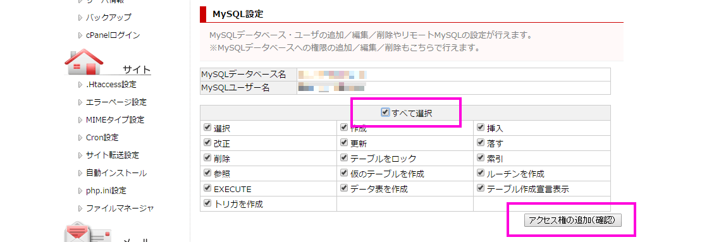Screen dimensions: 702x242
Task: Toggle the 落す checkbox
Action: pyautogui.click(x=481, y=143)
